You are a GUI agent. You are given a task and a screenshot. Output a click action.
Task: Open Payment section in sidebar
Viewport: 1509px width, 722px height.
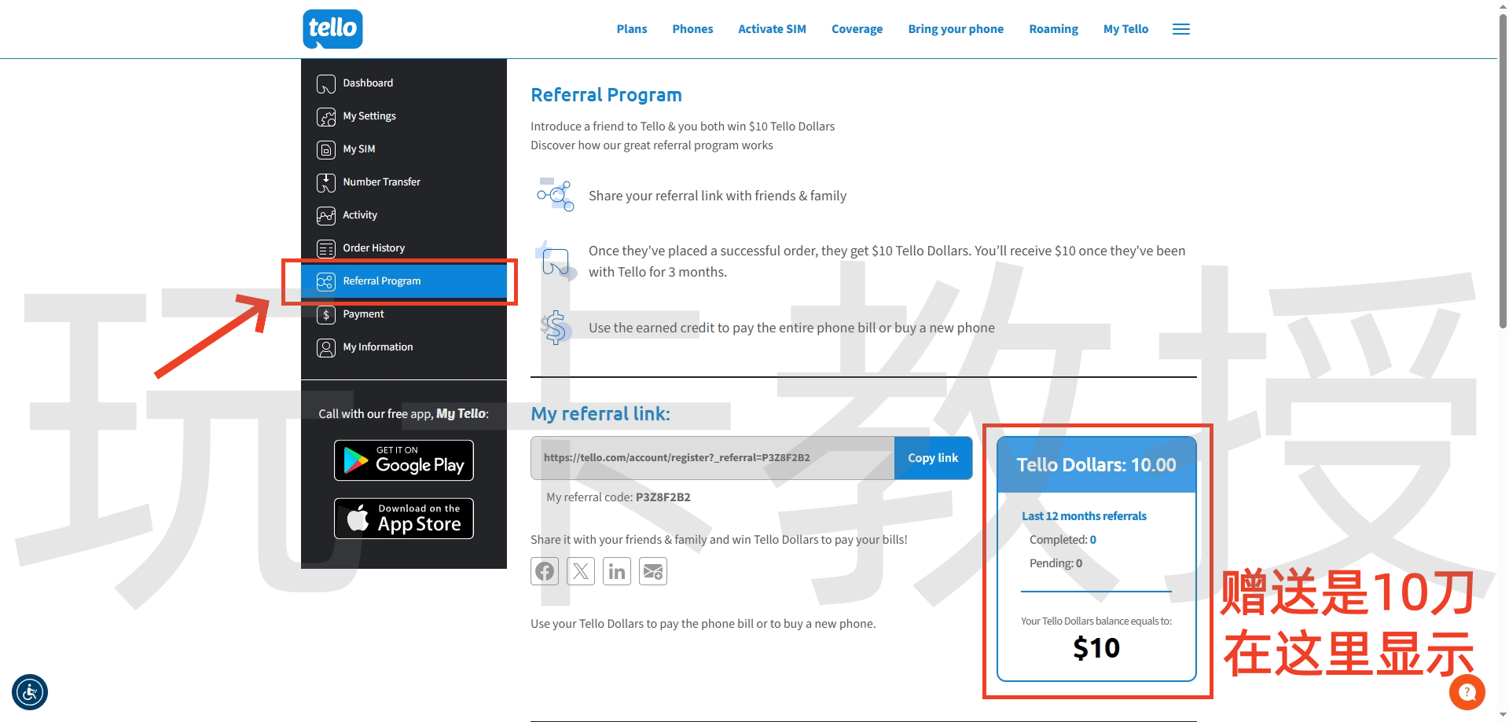[x=363, y=314]
